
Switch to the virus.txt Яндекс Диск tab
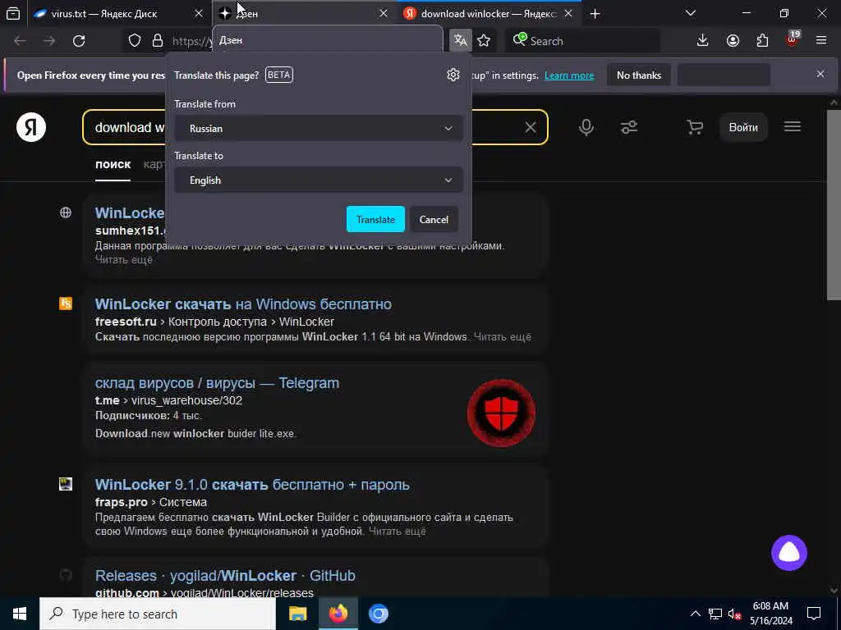tap(118, 14)
